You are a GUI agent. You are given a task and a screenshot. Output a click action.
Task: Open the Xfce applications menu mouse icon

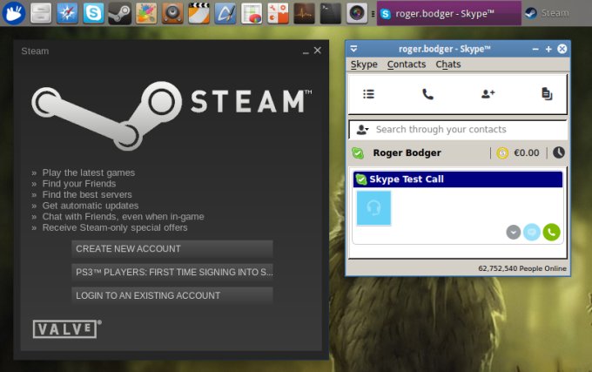(14, 13)
